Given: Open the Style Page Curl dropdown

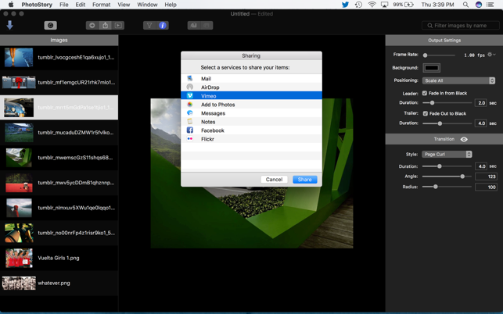Looking at the screenshot, I should pos(447,155).
